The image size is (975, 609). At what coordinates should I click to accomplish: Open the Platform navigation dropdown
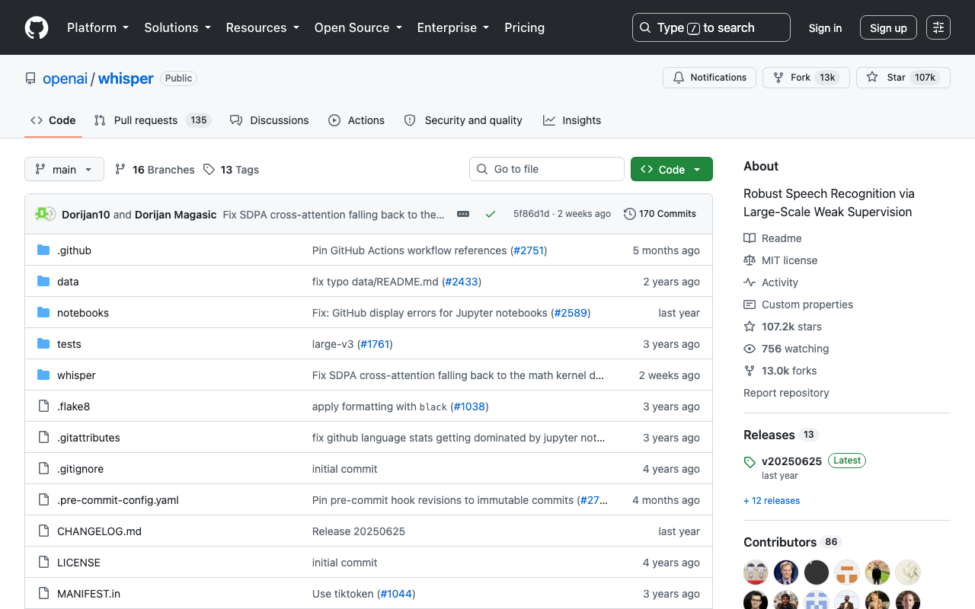(97, 27)
